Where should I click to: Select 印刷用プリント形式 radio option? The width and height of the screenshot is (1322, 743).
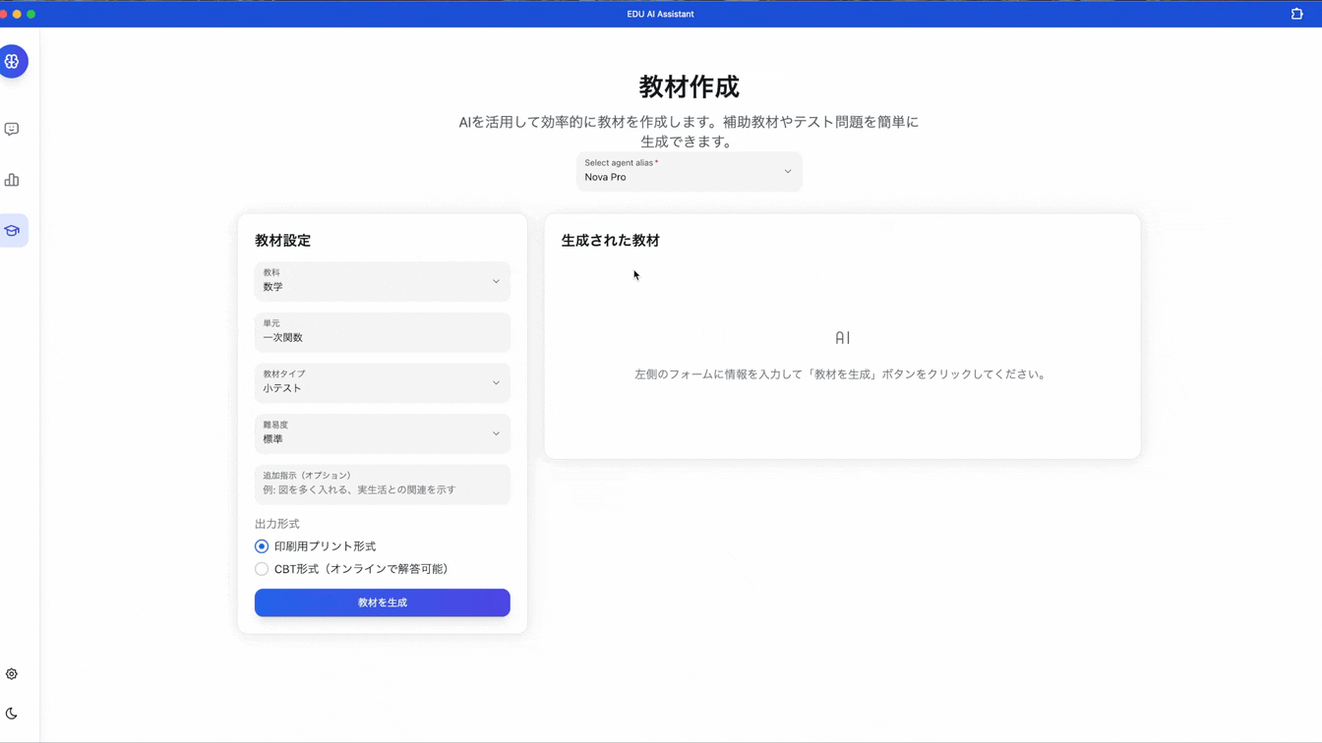pos(262,546)
